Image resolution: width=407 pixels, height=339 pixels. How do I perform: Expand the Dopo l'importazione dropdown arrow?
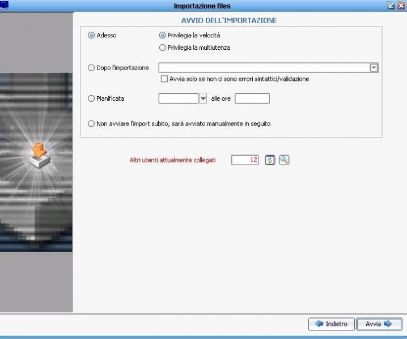coord(374,68)
